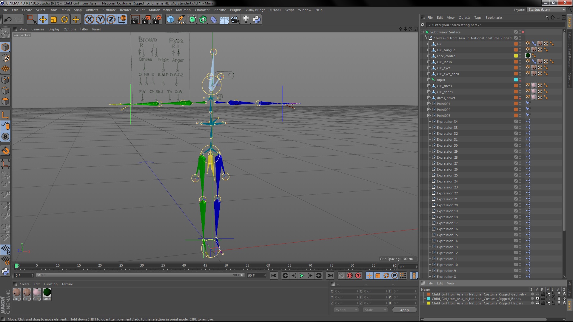Activate the Scale tool
This screenshot has width=573, height=322.
pos(54,20)
